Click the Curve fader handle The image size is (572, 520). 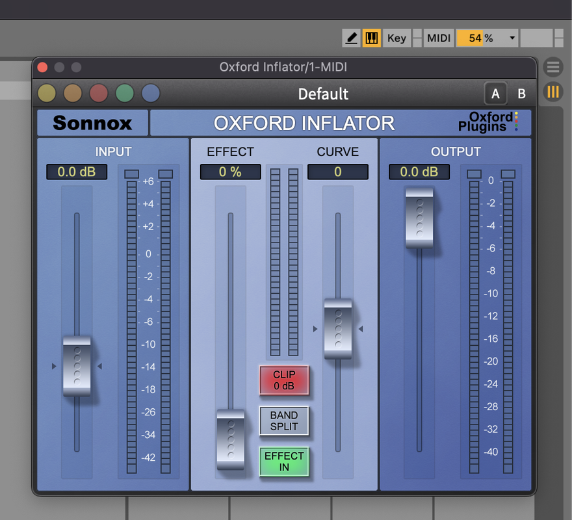pyautogui.click(x=338, y=329)
